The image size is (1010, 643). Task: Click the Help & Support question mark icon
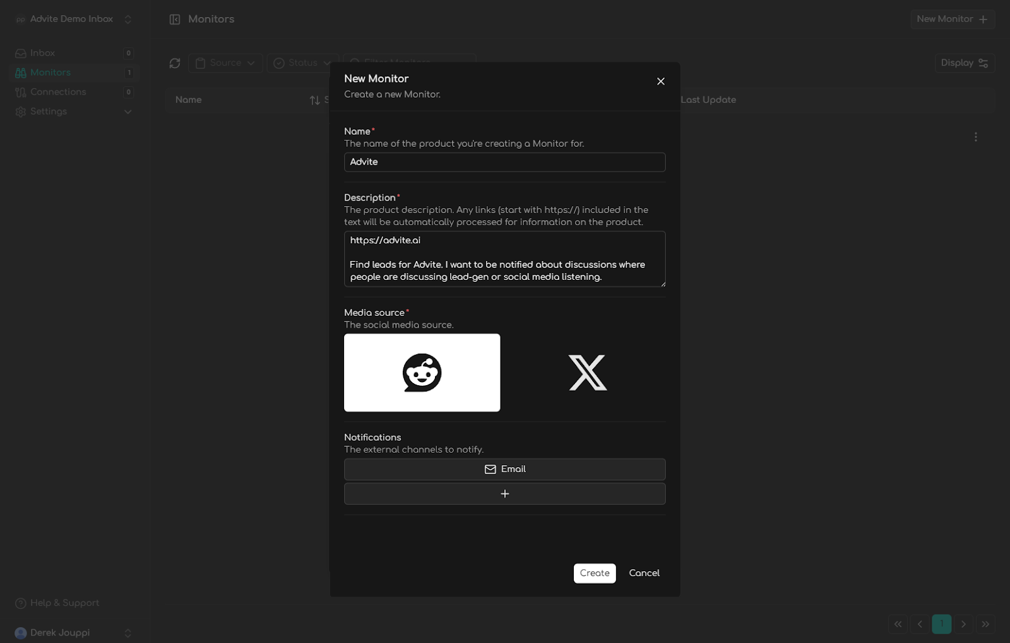pyautogui.click(x=21, y=603)
